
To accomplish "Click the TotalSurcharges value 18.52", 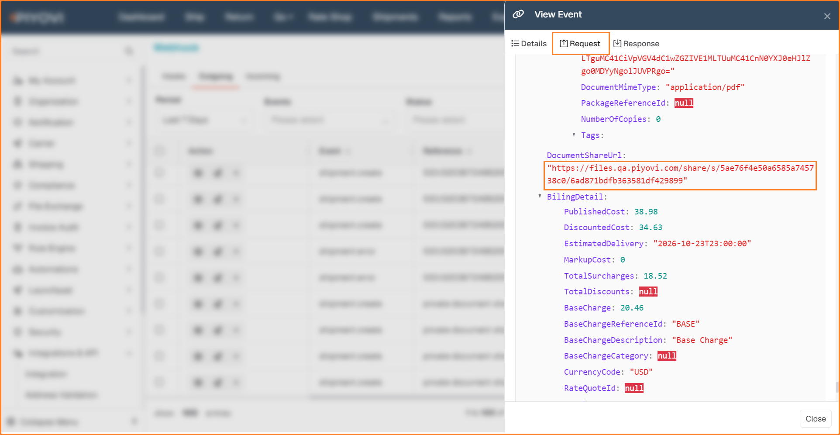I will click(x=655, y=276).
